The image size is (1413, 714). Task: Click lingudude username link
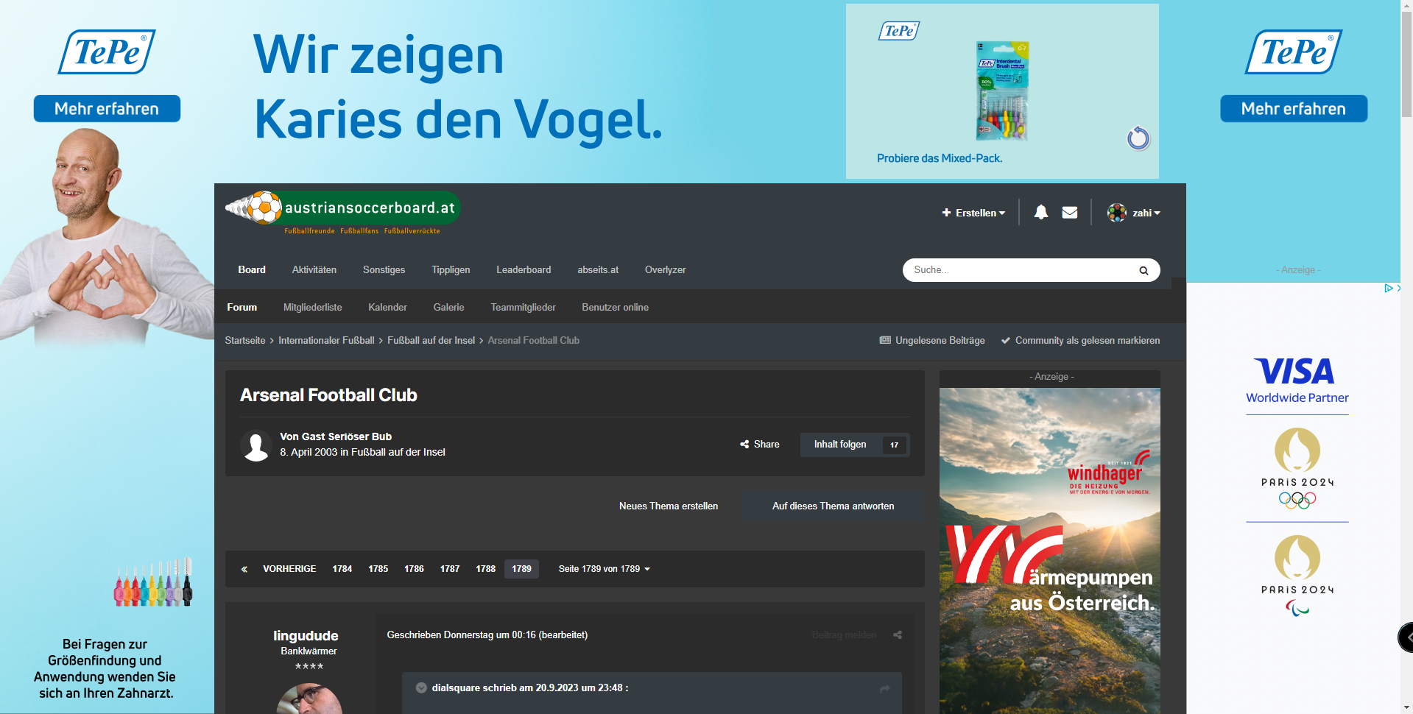pyautogui.click(x=306, y=636)
